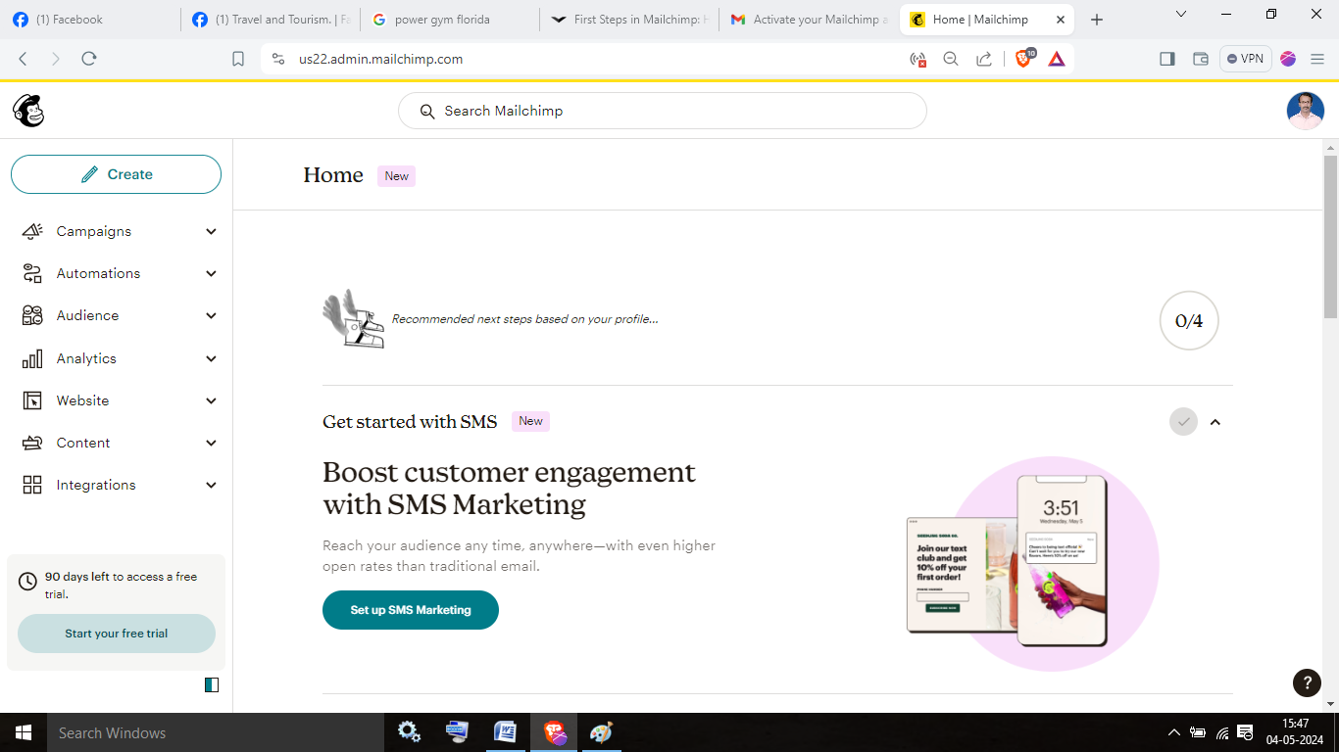Screen dimensions: 1339x752
Task: Click the Windows Start button
Action: coord(24,732)
